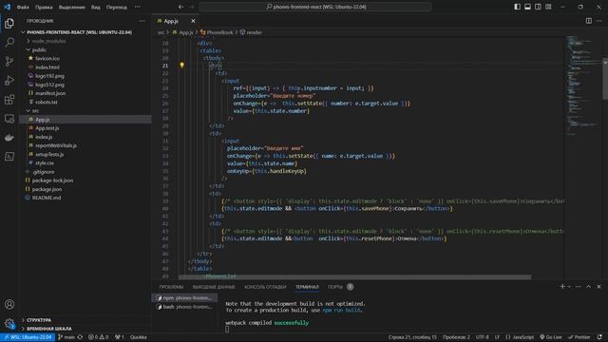Viewport: 608px width, 342px height.
Task: Open launch profile dropdown next to new terminal
Action: pyautogui.click(x=569, y=287)
